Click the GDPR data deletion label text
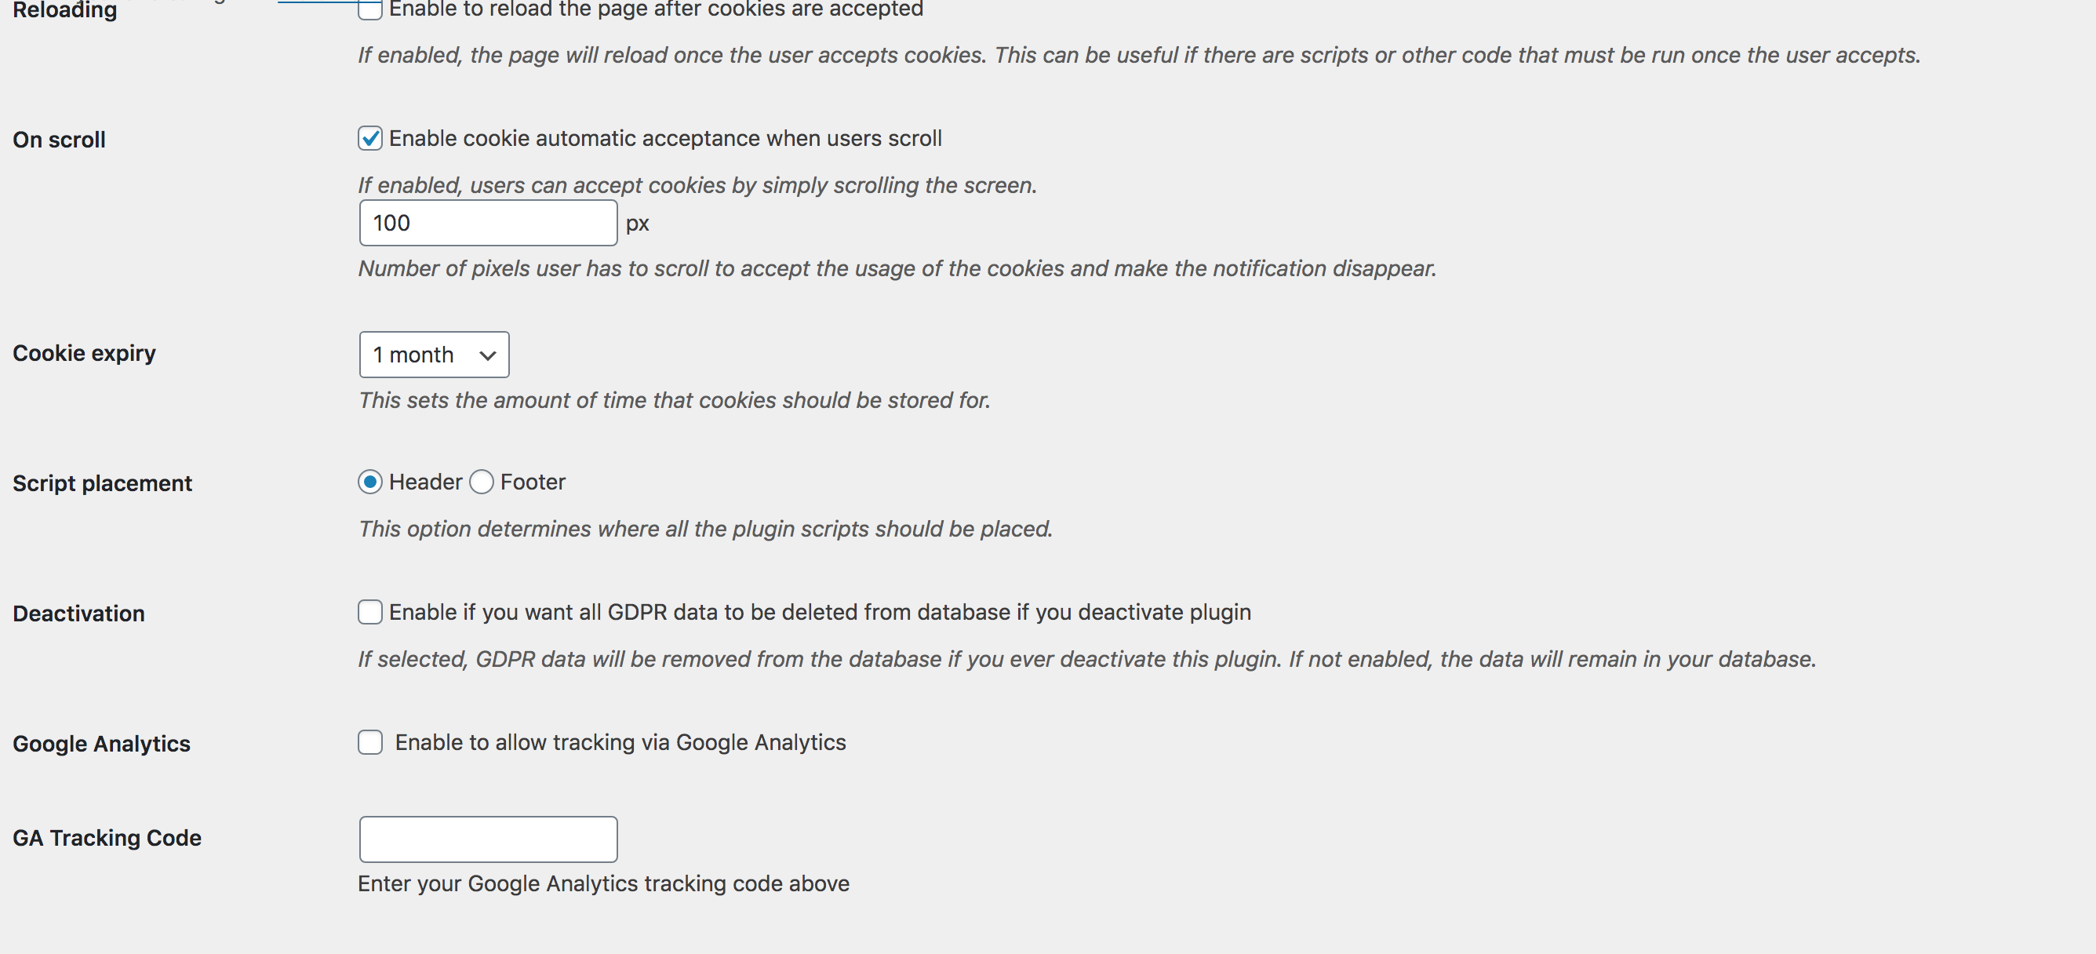 pyautogui.click(x=820, y=612)
